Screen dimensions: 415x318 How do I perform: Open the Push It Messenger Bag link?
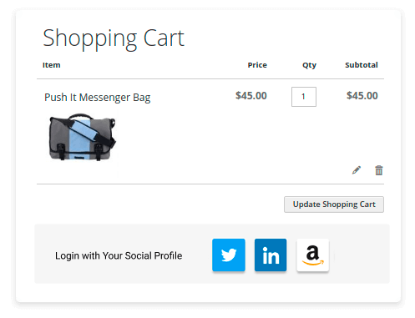click(98, 98)
